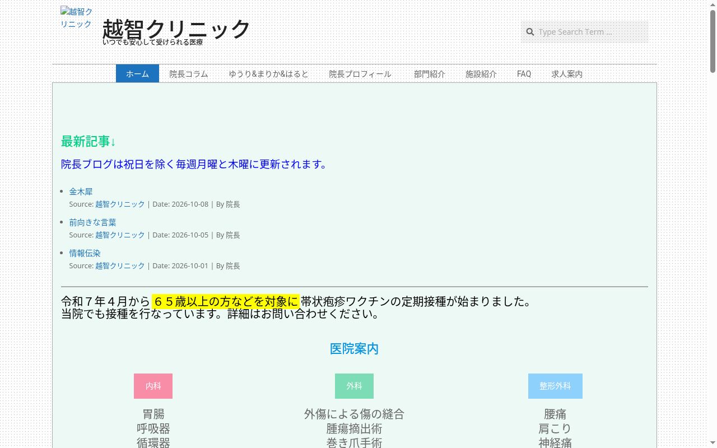This screenshot has height=448, width=717.
Task: Click the text 呼吸器
Action: [x=153, y=429]
